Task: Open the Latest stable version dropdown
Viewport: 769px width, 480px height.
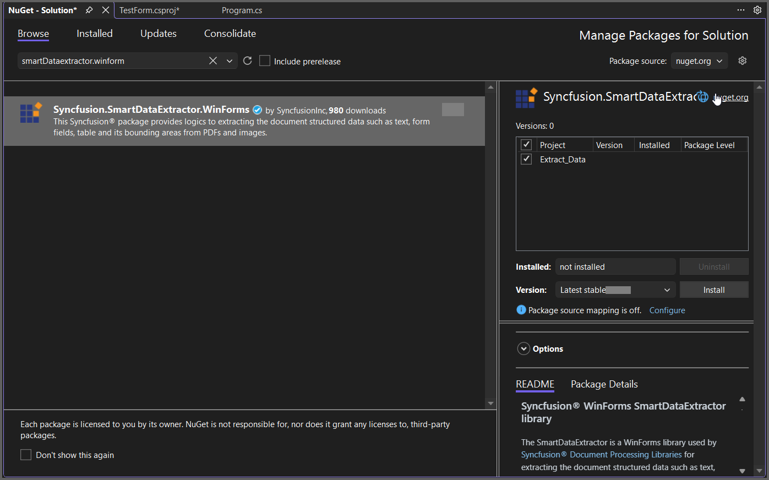Action: 615,290
